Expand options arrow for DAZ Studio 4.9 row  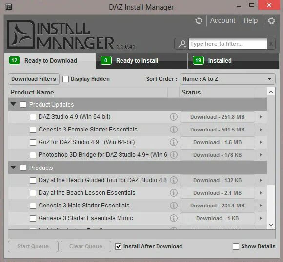(261, 117)
